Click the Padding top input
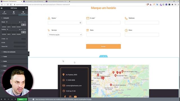The image size is (180, 101). pos(4,32)
